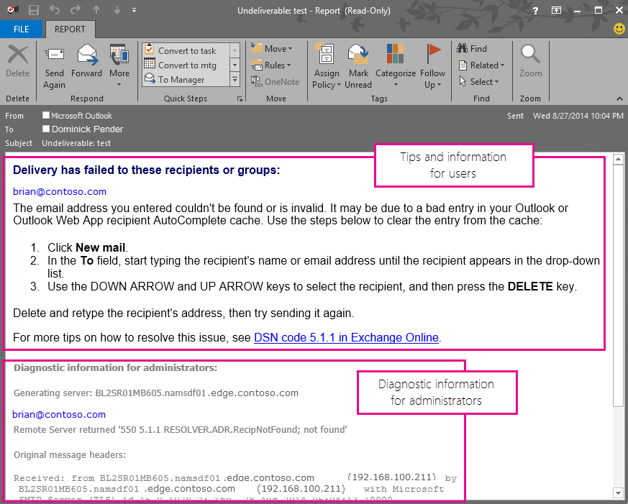
Task: Click brian@contoso.com under Delivery has failed
Action: (60, 191)
